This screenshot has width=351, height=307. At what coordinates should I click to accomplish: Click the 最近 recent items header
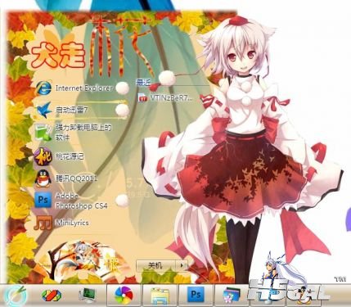click(143, 82)
